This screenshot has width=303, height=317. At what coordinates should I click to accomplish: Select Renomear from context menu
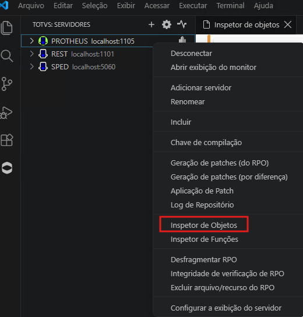188,102
